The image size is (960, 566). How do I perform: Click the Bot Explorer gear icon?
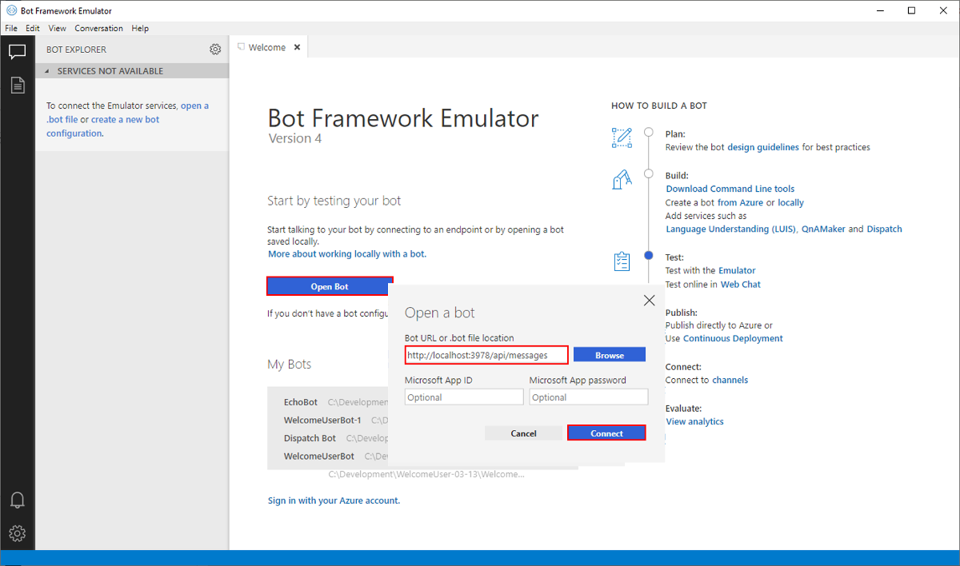[x=215, y=50]
